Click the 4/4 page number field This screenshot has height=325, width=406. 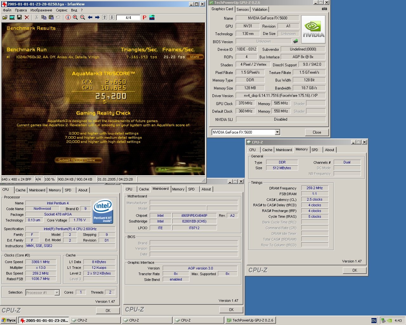128,17
